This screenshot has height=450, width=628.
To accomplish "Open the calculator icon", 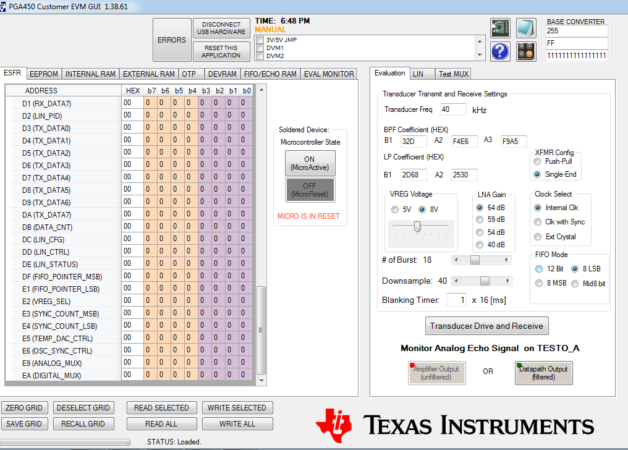I will (526, 52).
